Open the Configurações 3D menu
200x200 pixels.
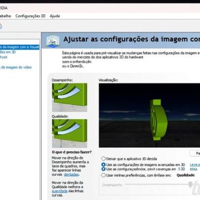(x=31, y=16)
